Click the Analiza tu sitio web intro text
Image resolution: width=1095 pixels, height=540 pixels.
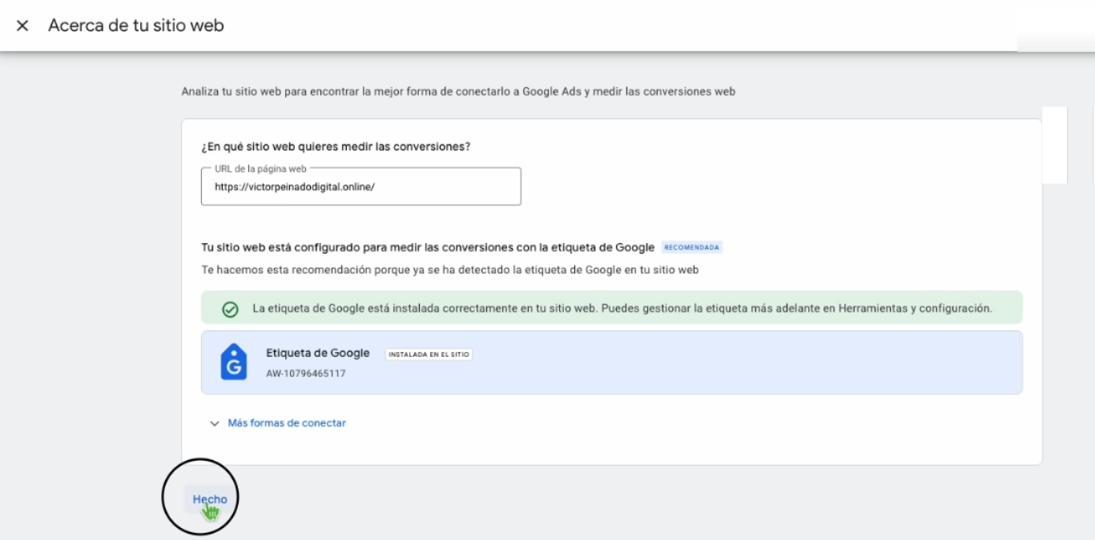click(x=458, y=92)
